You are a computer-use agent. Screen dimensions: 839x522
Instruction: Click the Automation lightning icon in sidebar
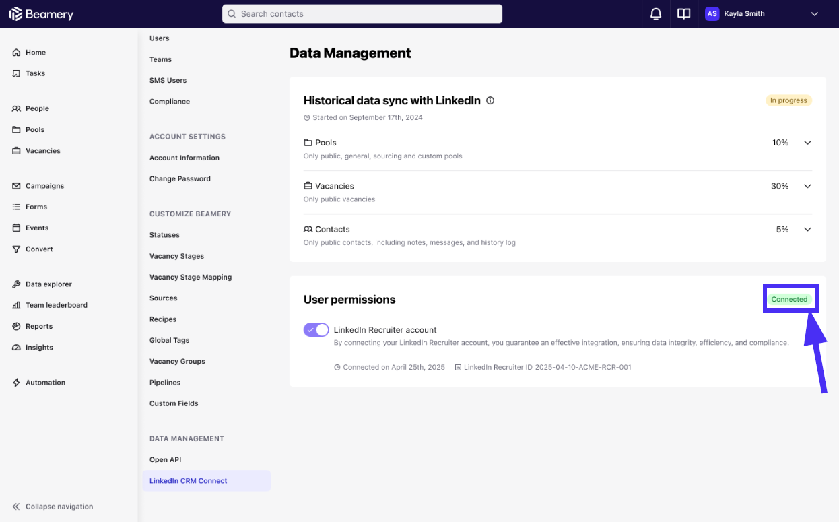pos(16,383)
